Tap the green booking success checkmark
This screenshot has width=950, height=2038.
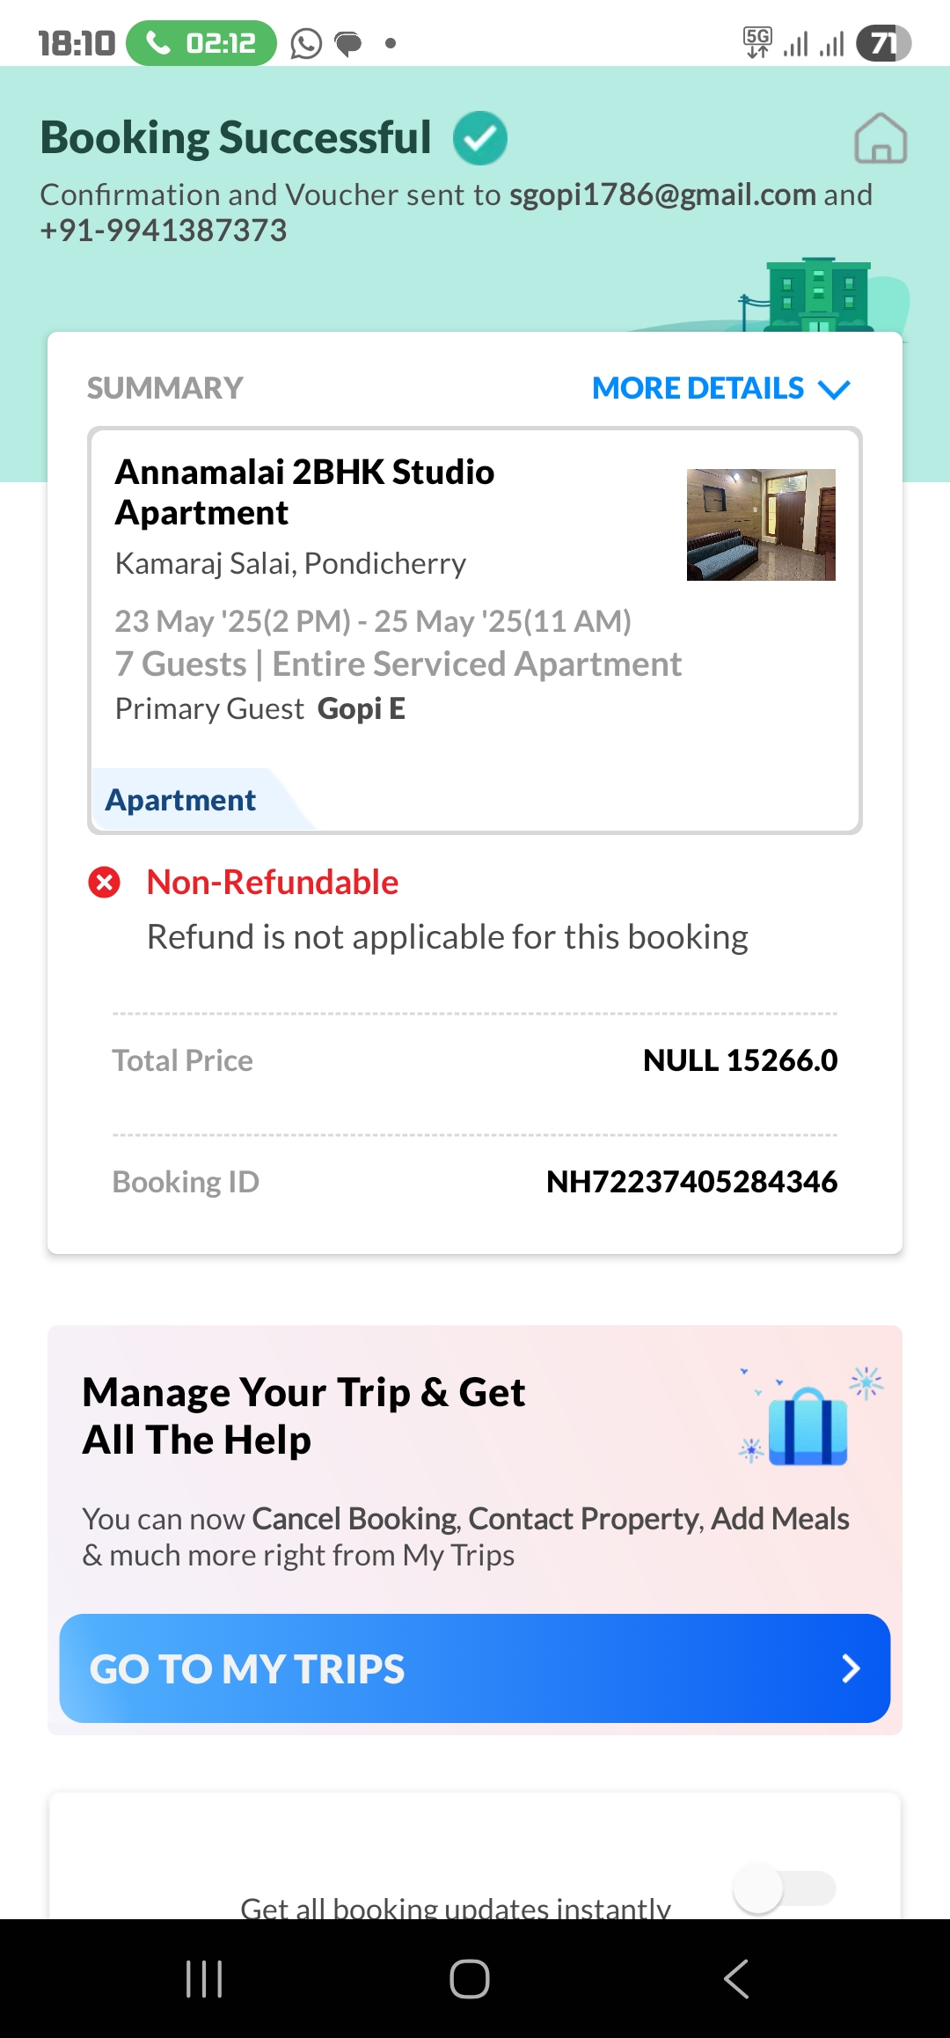point(480,138)
